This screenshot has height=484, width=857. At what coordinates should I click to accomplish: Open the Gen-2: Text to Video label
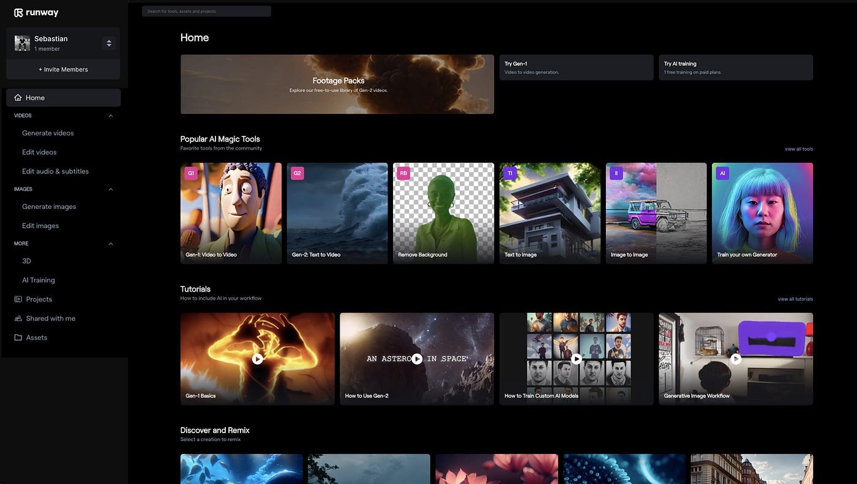(316, 255)
